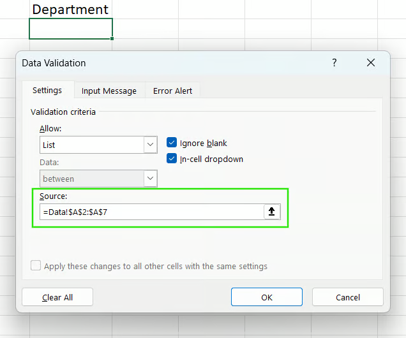406x338 pixels.
Task: Toggle the Ignore blank checkbox
Action: click(171, 143)
